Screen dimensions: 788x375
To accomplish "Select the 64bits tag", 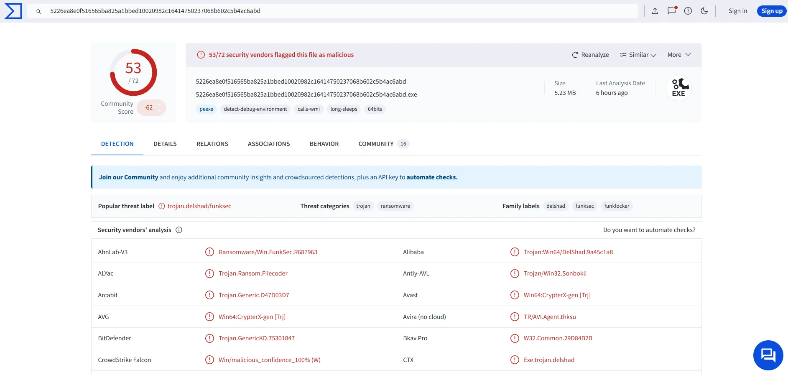I will point(375,109).
